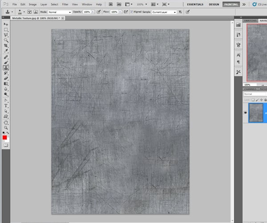Open the layer blend mode dropdown
267x223 pixels.
click(255, 94)
